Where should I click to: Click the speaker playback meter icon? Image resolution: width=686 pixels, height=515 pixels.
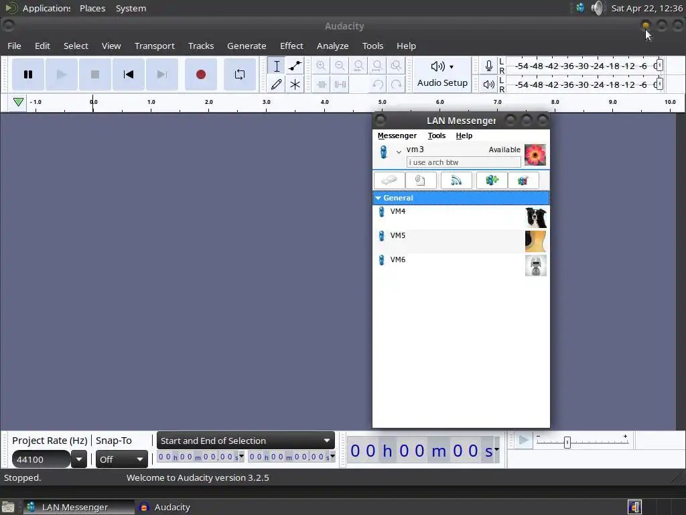(488, 84)
